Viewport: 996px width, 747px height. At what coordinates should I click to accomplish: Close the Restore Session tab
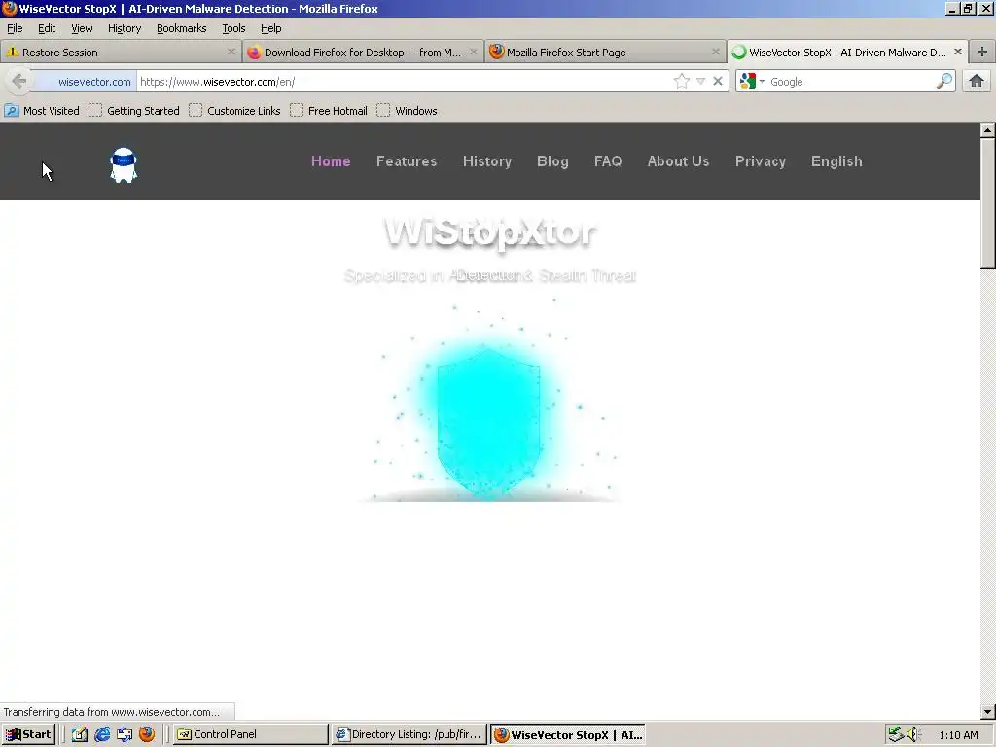231,53
